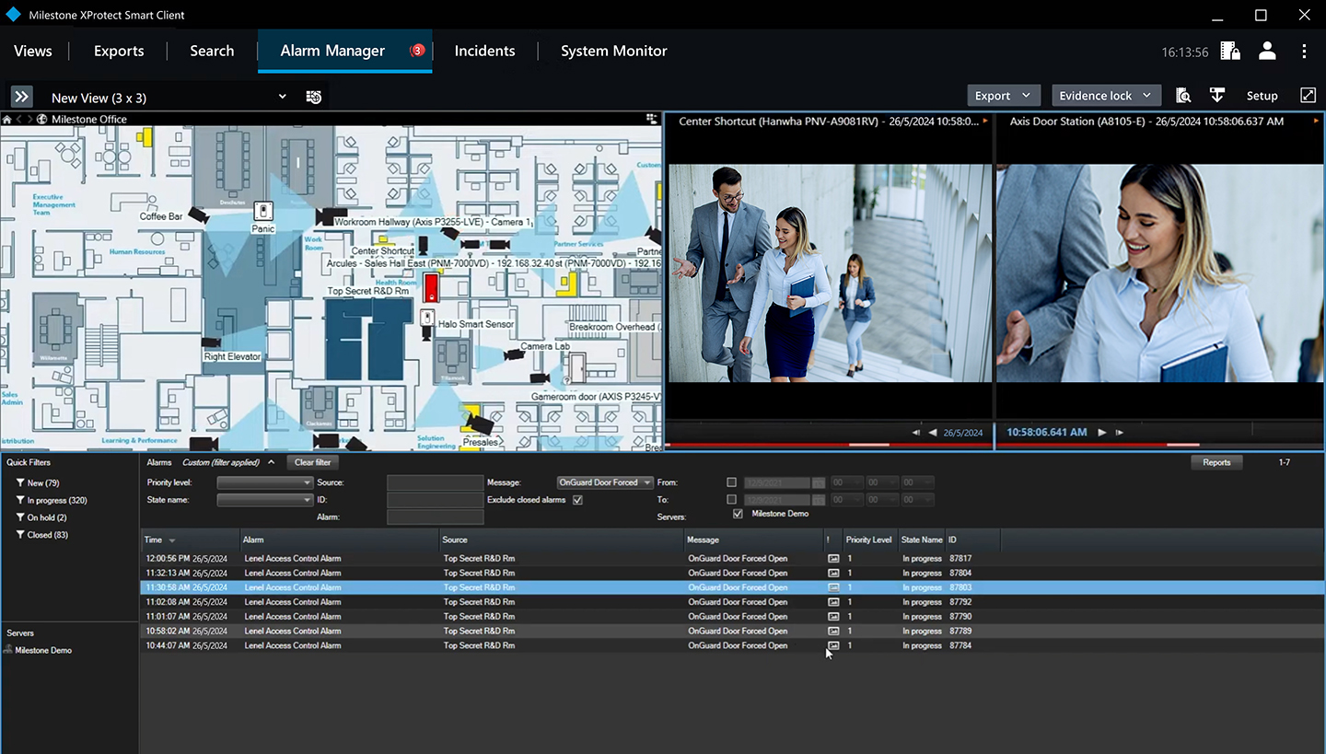This screenshot has height=754, width=1326.
Task: Open the user account icon
Action: pos(1267,52)
